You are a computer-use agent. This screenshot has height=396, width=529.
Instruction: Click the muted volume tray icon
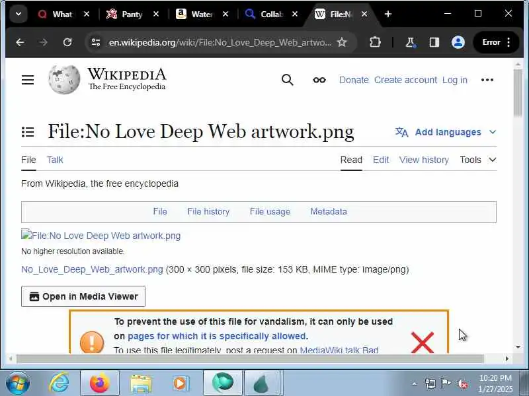pyautogui.click(x=462, y=383)
